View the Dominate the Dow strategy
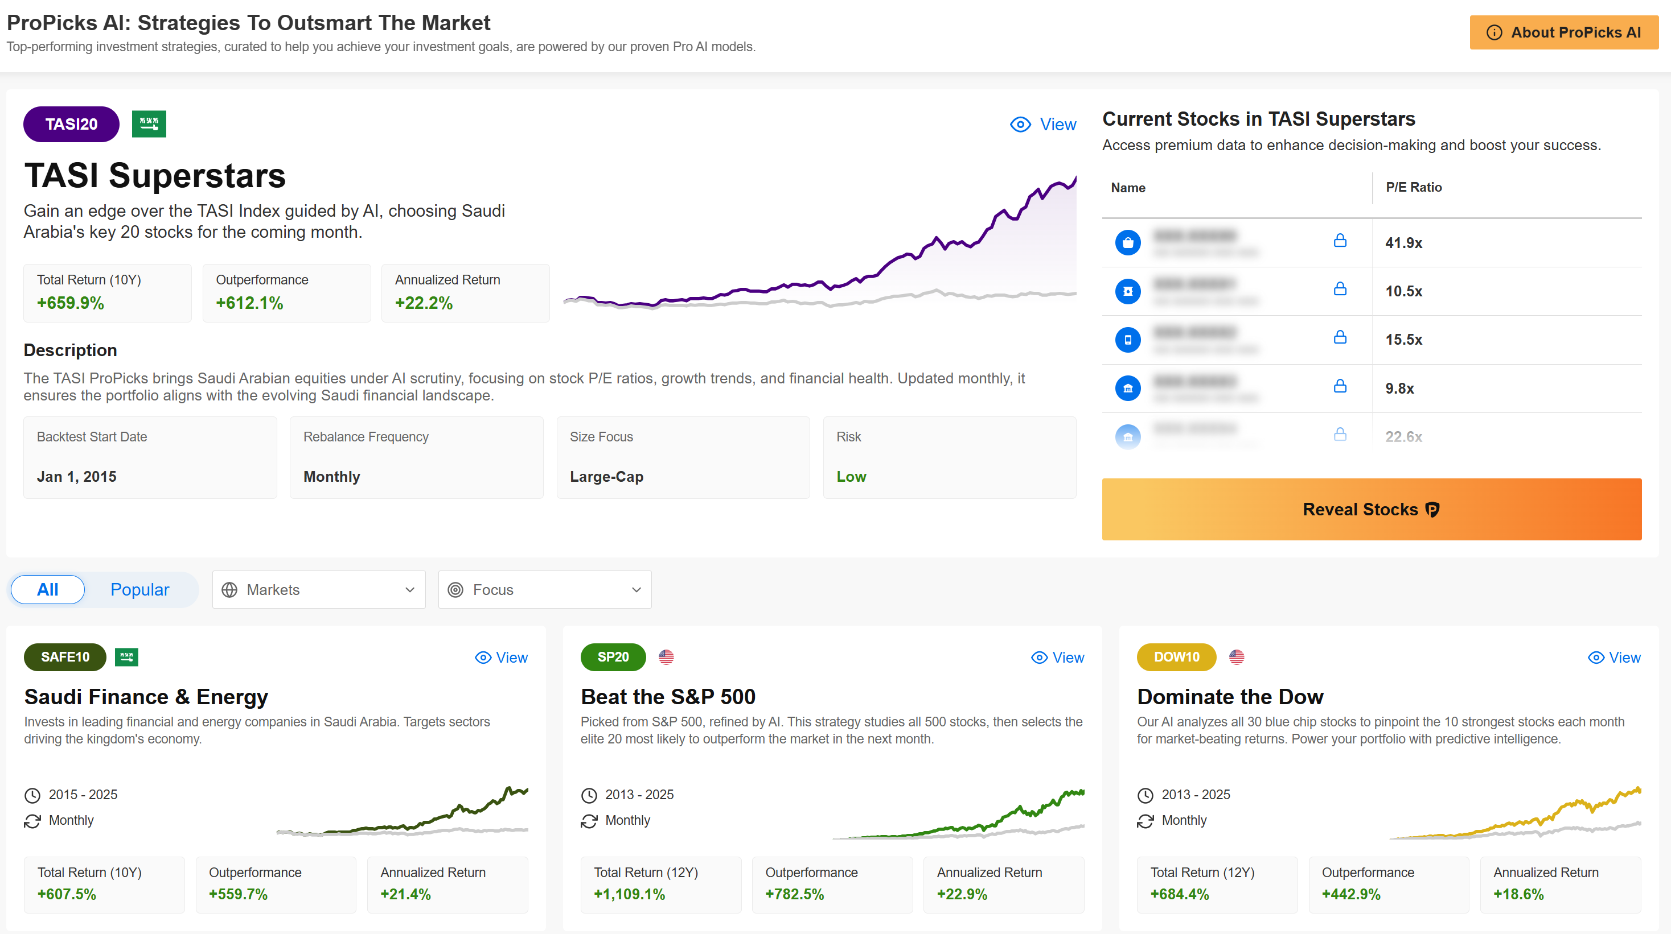 click(1615, 658)
